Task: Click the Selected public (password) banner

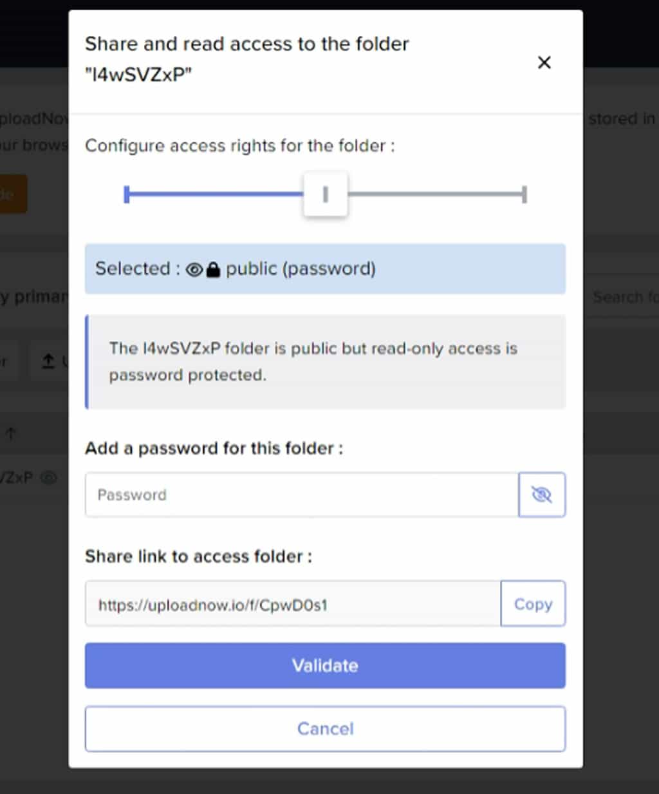Action: (325, 269)
